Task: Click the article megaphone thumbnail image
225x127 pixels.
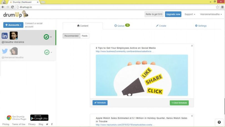Action: pos(142,75)
